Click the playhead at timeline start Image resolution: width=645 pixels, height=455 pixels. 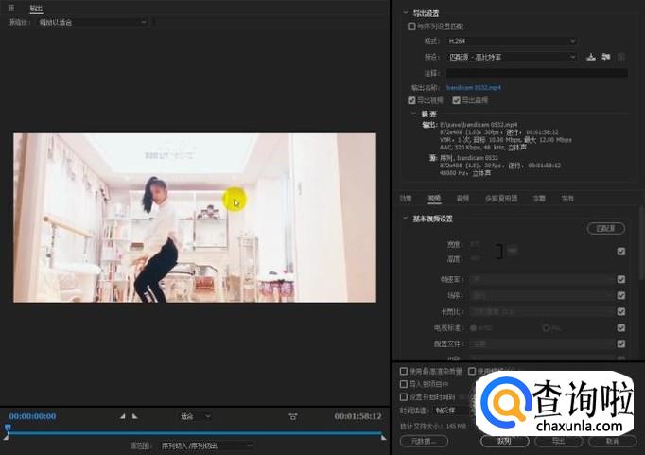8,429
